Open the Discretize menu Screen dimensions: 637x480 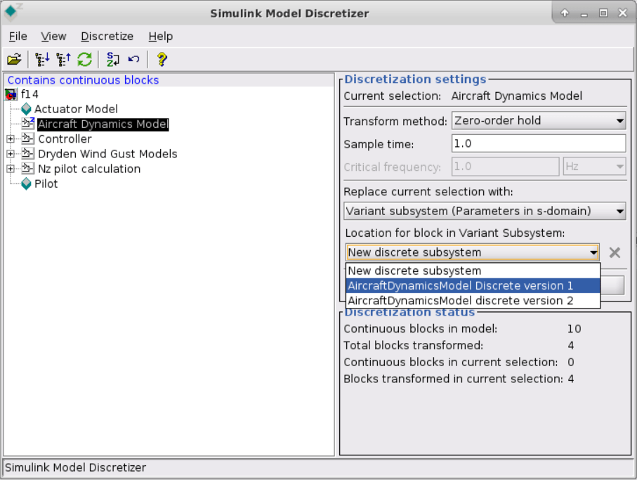(x=107, y=37)
